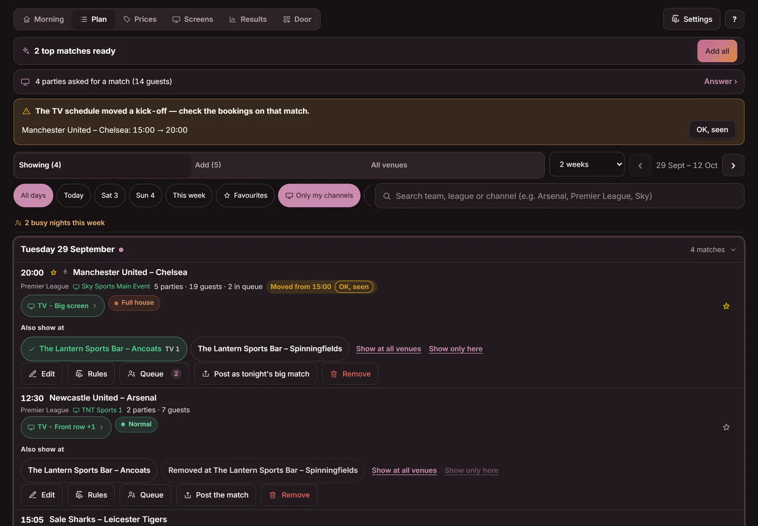
Task: Open the Morning tab
Action: [44, 19]
